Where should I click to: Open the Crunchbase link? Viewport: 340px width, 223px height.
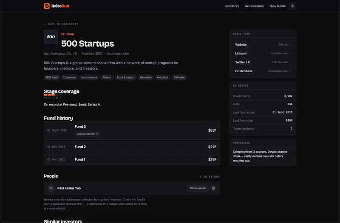(263, 71)
